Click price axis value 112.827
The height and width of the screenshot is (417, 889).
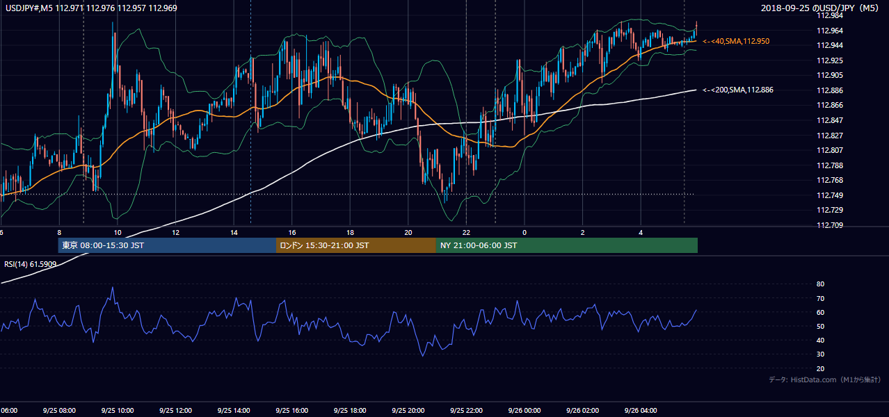[x=829, y=136]
